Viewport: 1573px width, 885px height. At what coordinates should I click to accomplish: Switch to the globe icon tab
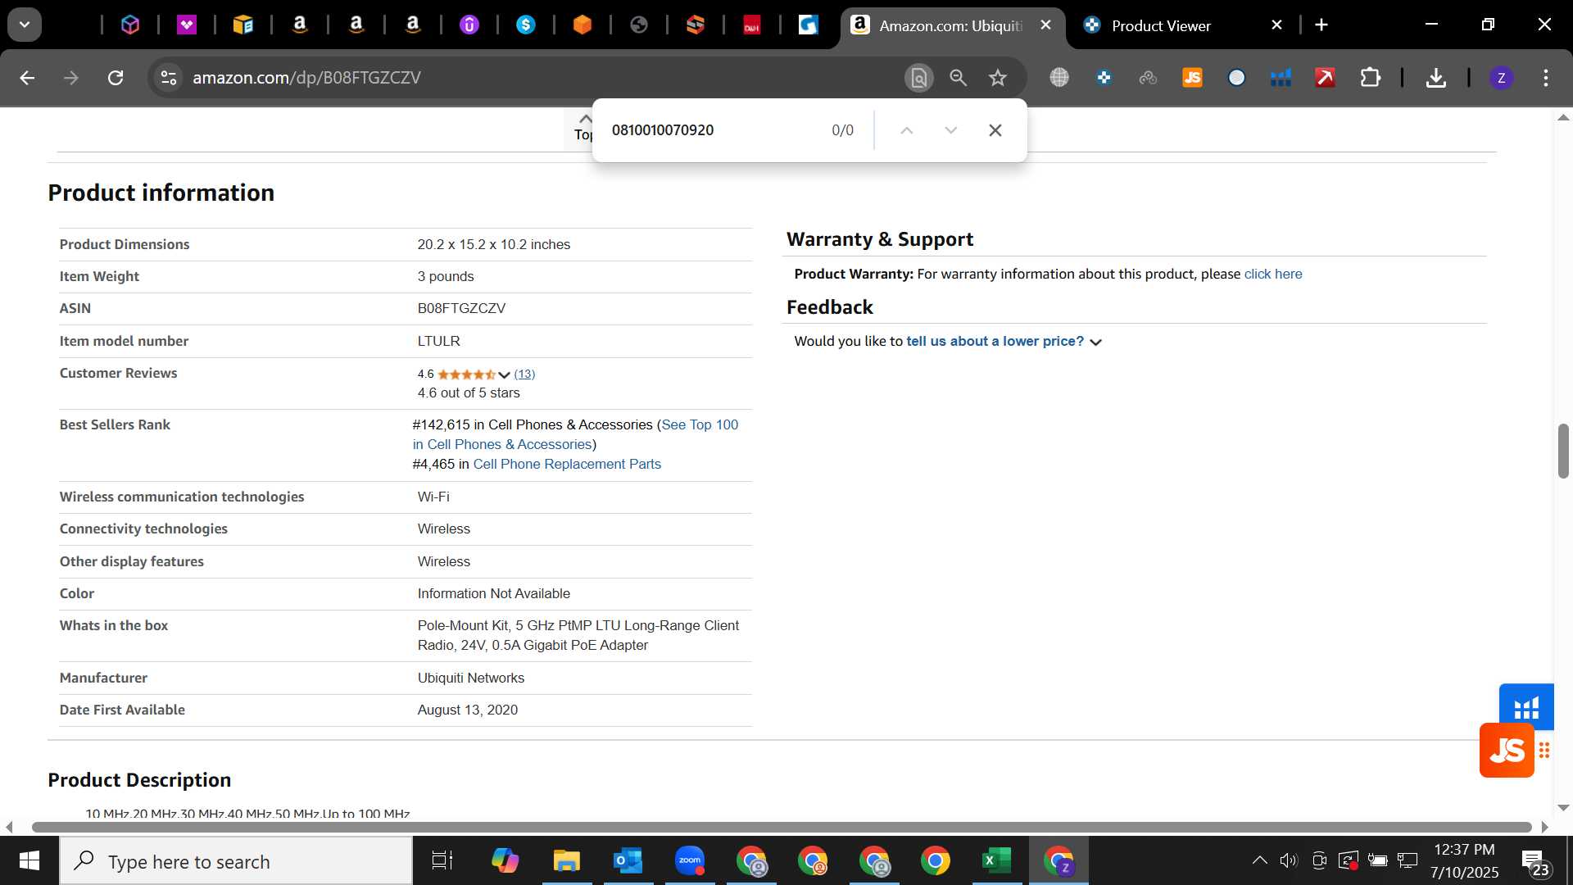[x=639, y=25]
